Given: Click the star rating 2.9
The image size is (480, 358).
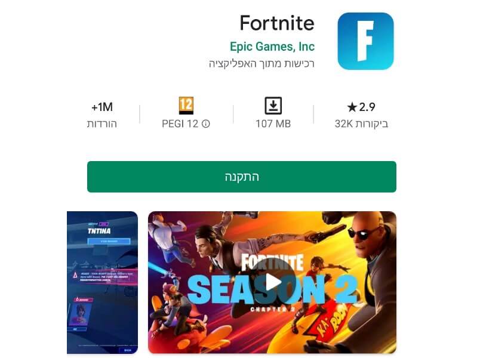Looking at the screenshot, I should pyautogui.click(x=361, y=107).
